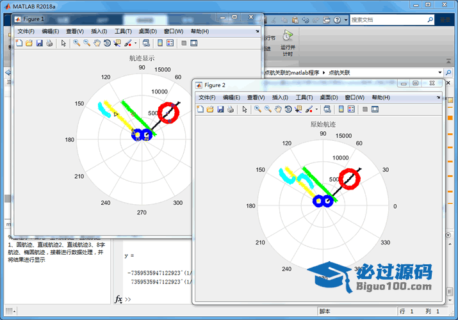Click Open File icon in Figure 2 toolbar
The image size is (458, 320).
[210, 109]
